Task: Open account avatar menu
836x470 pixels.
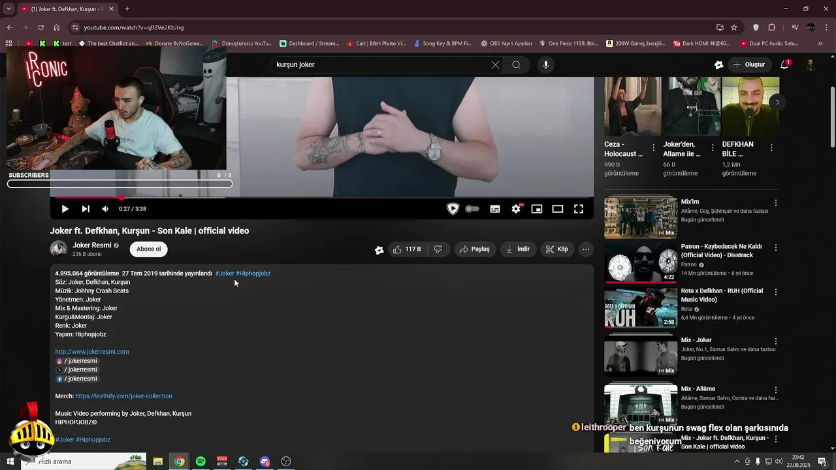Action: [x=811, y=65]
